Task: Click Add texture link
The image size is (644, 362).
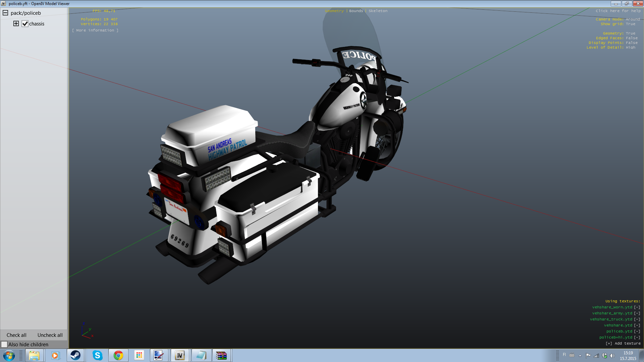Action: click(623, 343)
